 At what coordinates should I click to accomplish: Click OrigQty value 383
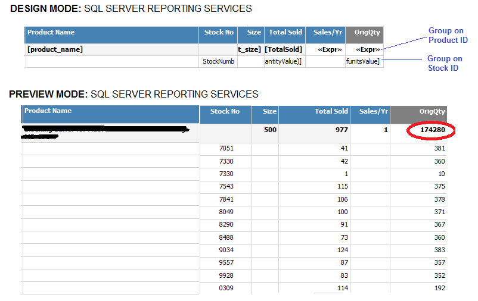[x=440, y=250]
